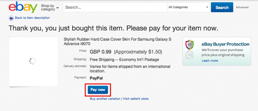This screenshot has height=111, width=258.
Task: Click the PayPal payment method text
Action: point(97,78)
